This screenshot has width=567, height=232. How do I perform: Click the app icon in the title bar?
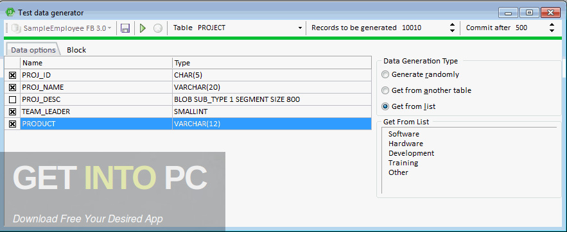[x=10, y=13]
